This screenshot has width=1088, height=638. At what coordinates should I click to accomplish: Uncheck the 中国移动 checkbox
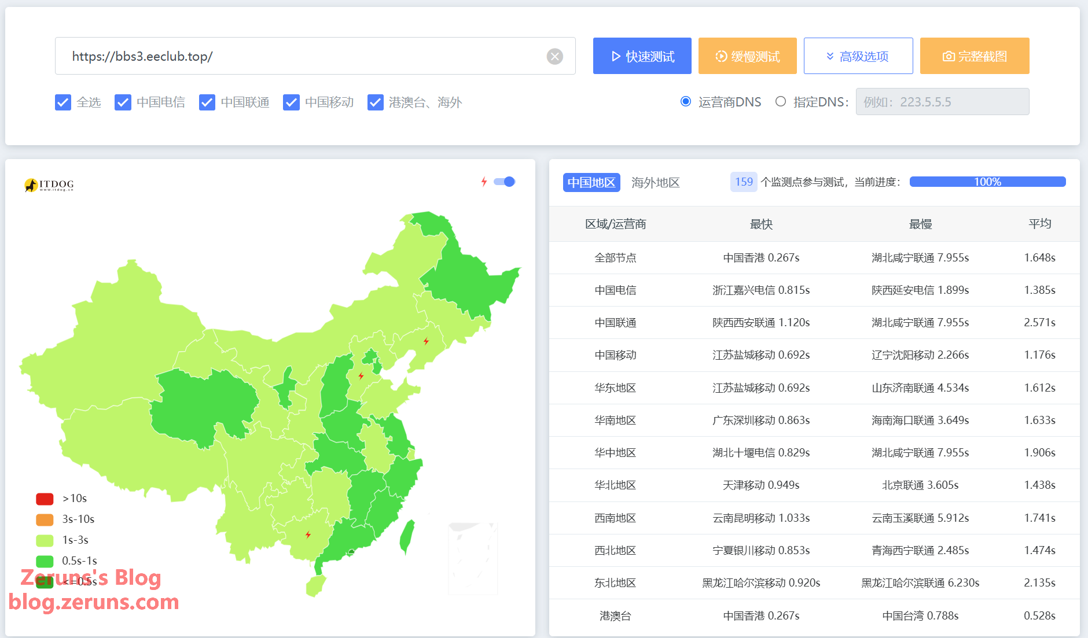pyautogui.click(x=291, y=102)
